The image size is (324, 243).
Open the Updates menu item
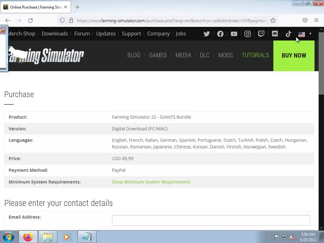tap(106, 34)
